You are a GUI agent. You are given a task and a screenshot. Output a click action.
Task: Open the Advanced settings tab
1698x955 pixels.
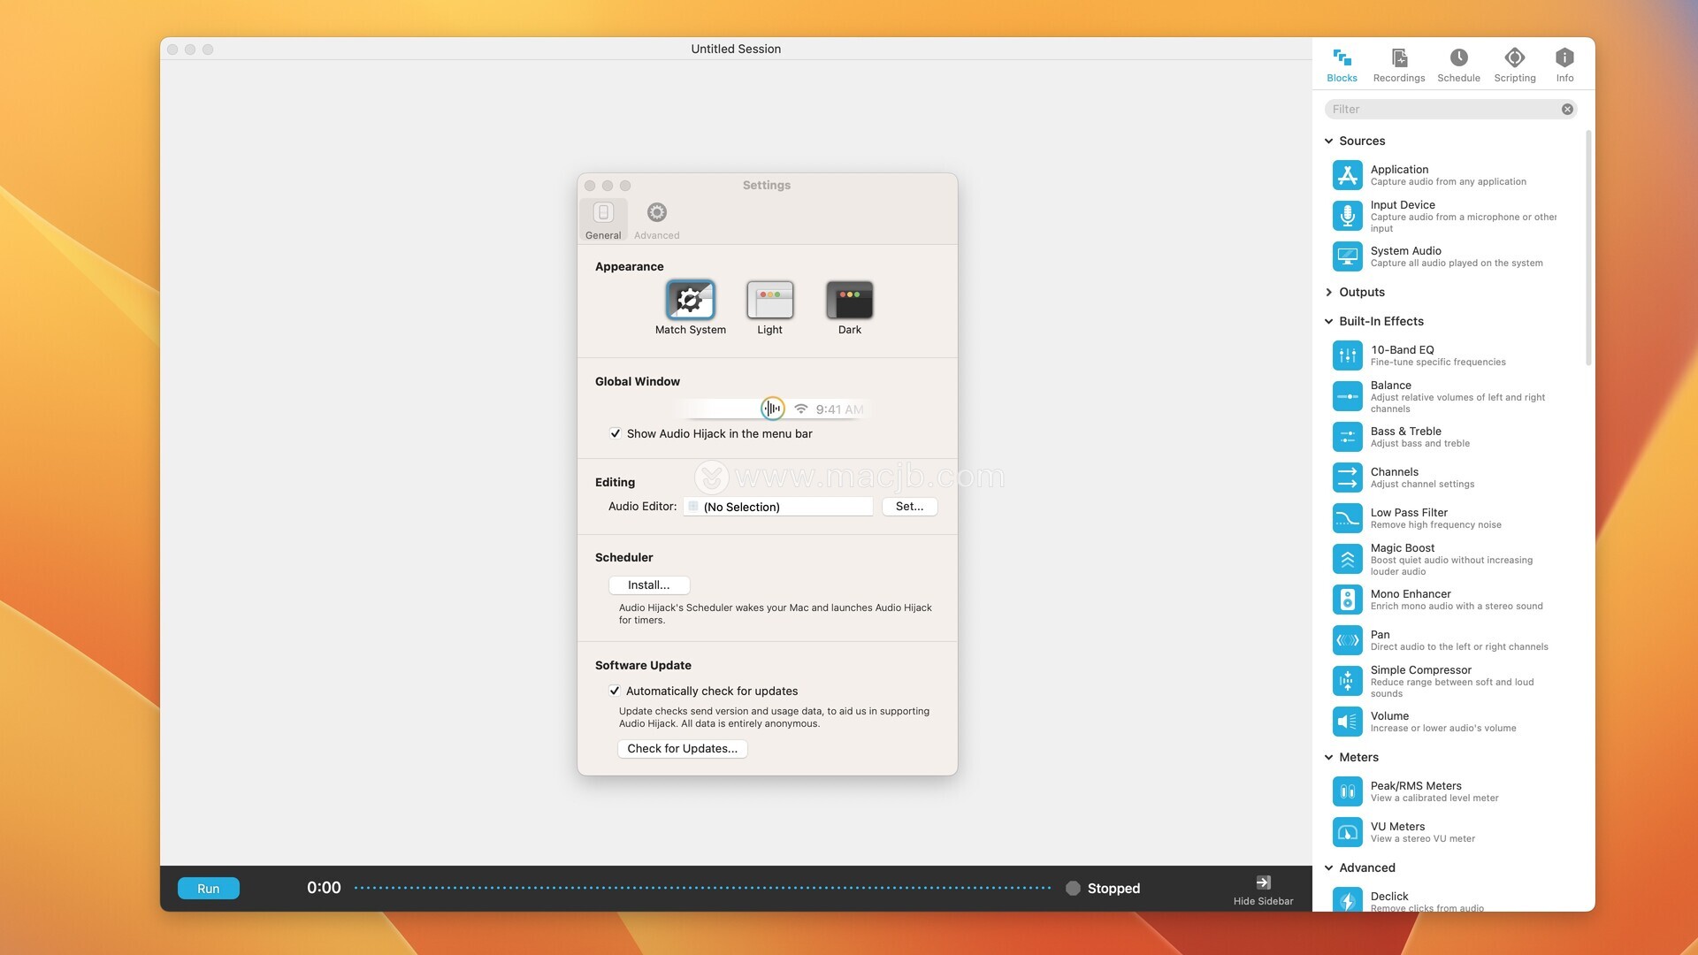[x=656, y=219]
